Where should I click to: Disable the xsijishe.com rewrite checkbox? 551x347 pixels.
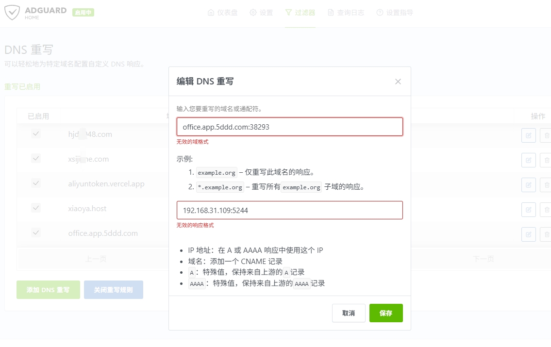35,159
